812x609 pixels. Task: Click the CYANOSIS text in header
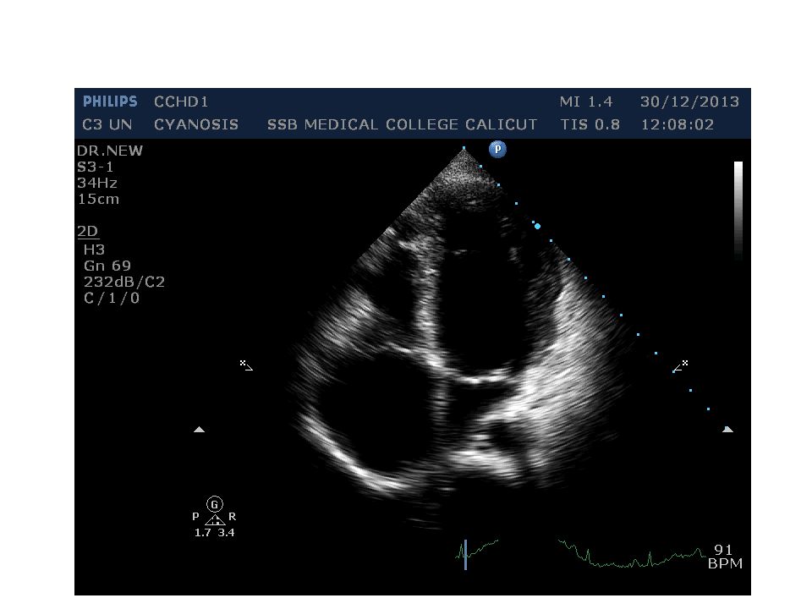point(196,124)
